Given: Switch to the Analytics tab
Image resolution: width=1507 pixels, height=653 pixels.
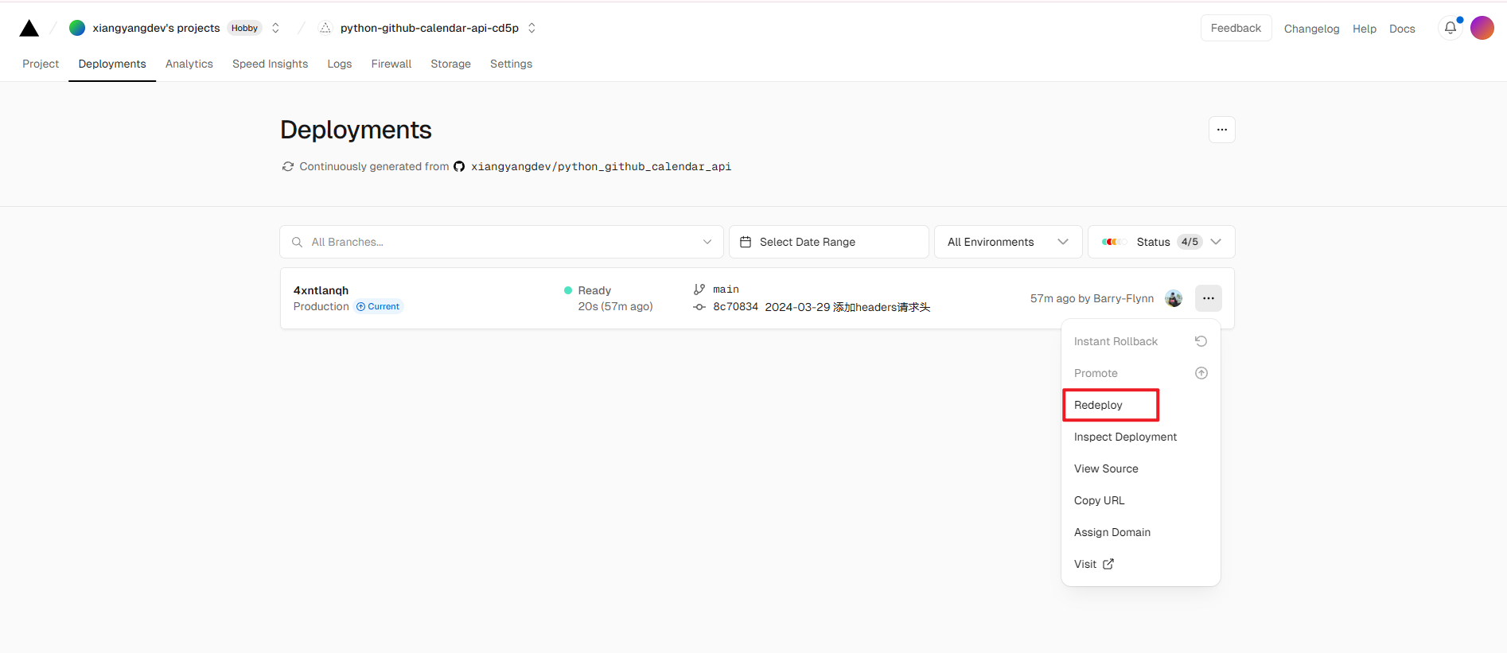Looking at the screenshot, I should point(189,64).
